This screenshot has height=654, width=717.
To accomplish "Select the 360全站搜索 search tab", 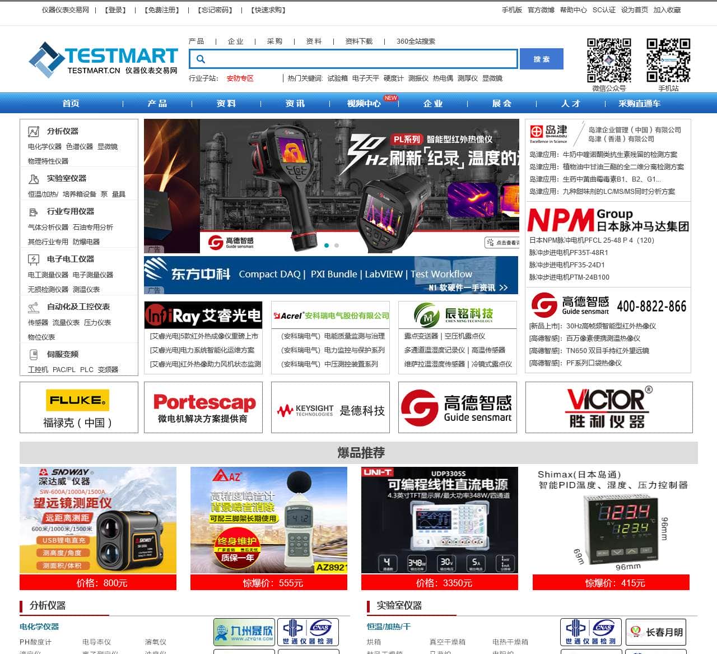I will pos(416,41).
